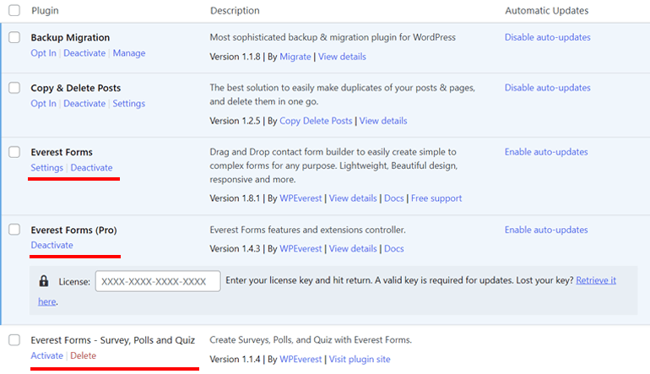Click the Retrieve it license link
The width and height of the screenshot is (650, 374).
[596, 280]
